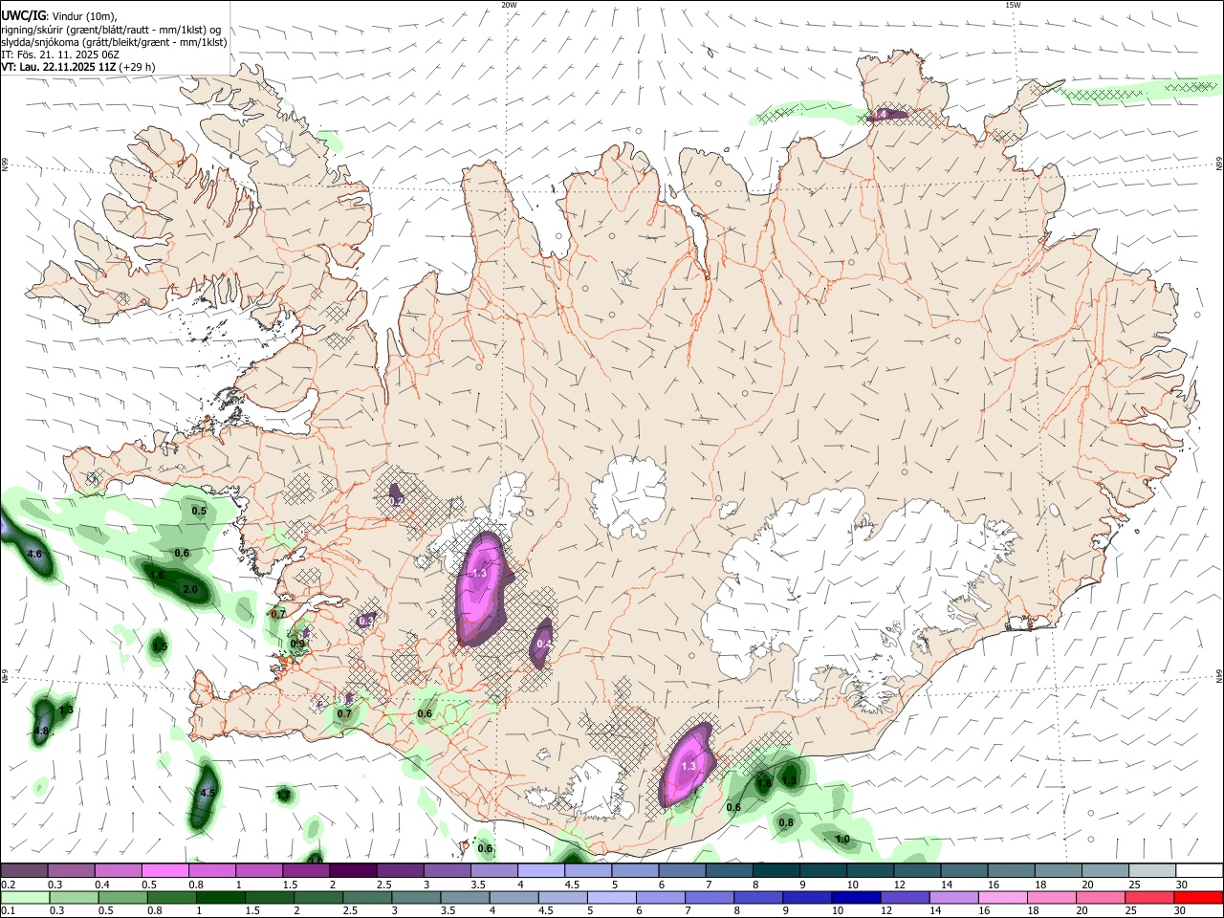
Task: Click the '0.8' map value off the southeast coast
Action: [786, 822]
